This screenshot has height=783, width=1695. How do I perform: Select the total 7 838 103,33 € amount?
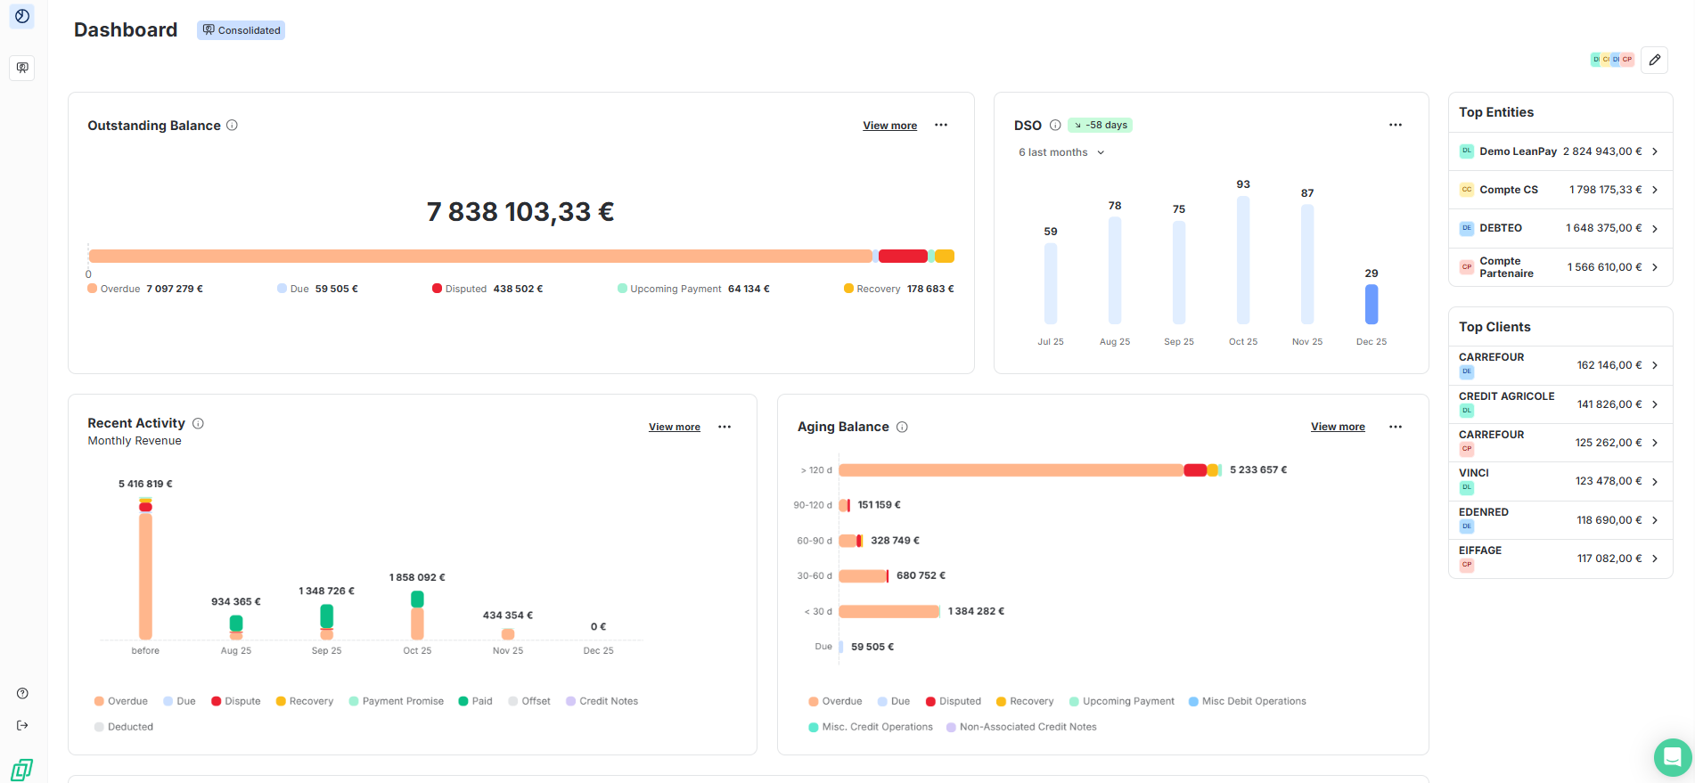(x=520, y=211)
